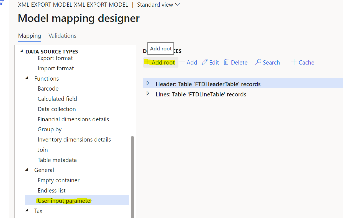Collapse the Functions group
343x218 pixels.
pyautogui.click(x=27, y=78)
